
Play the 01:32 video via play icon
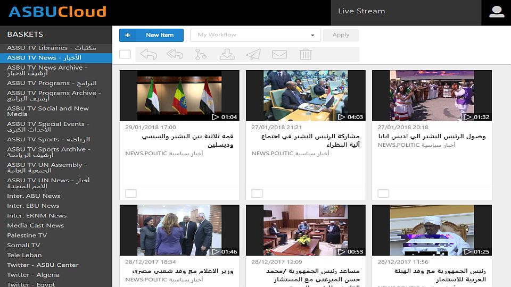[x=468, y=117]
